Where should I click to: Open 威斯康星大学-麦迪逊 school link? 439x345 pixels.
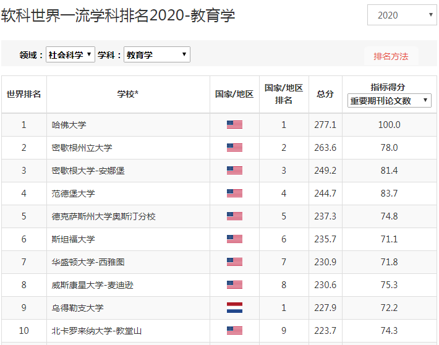(x=92, y=285)
